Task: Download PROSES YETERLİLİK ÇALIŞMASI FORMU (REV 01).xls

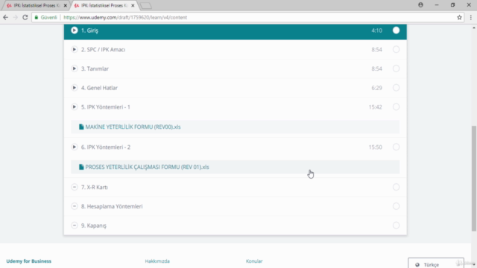Action: (x=147, y=167)
